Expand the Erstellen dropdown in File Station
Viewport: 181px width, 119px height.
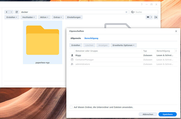coord(12,17)
